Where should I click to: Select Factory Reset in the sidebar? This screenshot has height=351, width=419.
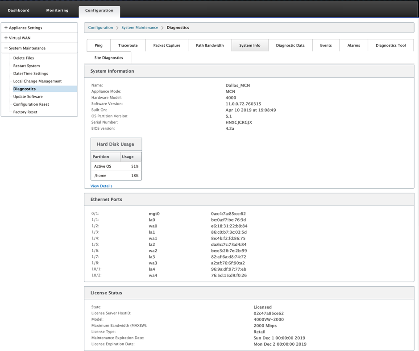coord(25,112)
